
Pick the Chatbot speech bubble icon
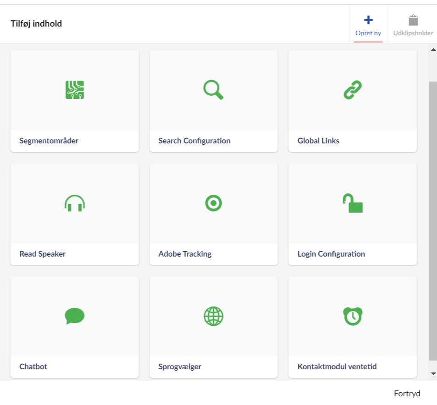[x=75, y=316]
